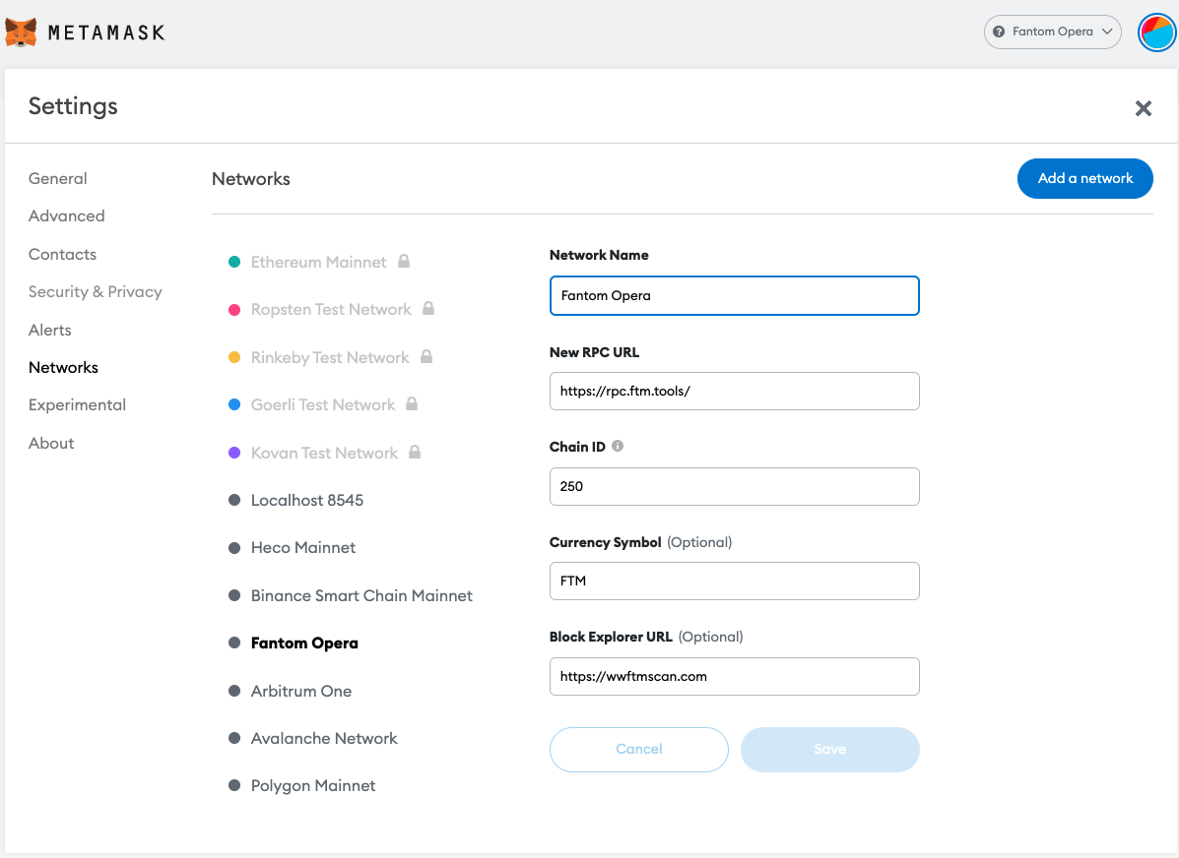Select Binance Smart Chain Mainnet
Image resolution: width=1179 pixels, height=858 pixels.
(x=361, y=595)
